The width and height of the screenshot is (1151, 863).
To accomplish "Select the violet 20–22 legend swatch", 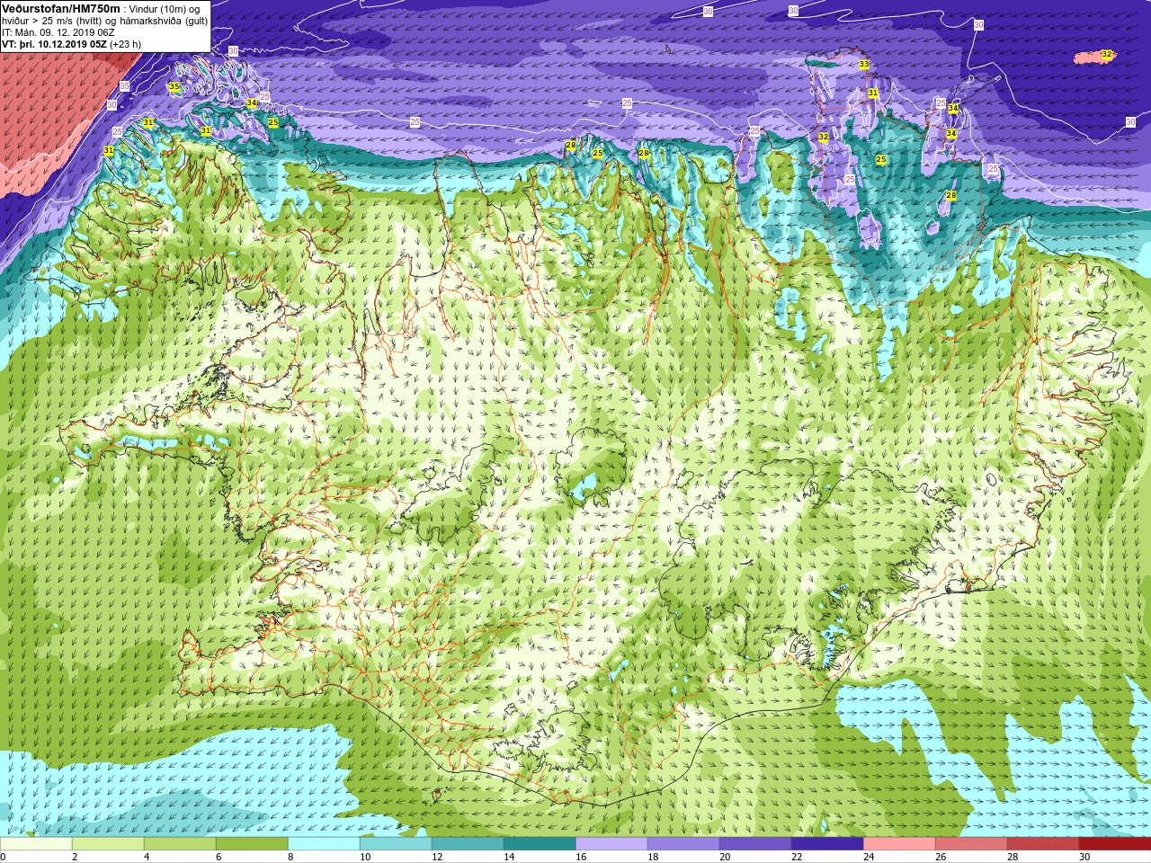I will click(x=755, y=844).
